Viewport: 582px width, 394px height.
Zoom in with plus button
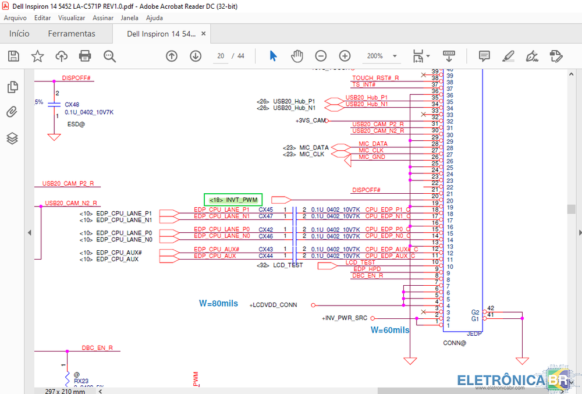(345, 56)
